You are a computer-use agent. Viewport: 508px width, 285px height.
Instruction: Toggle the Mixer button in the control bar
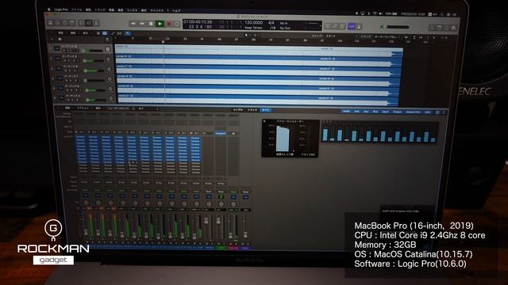coord(89,23)
